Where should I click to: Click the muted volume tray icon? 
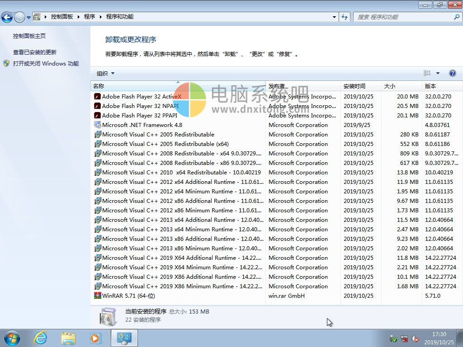415,339
